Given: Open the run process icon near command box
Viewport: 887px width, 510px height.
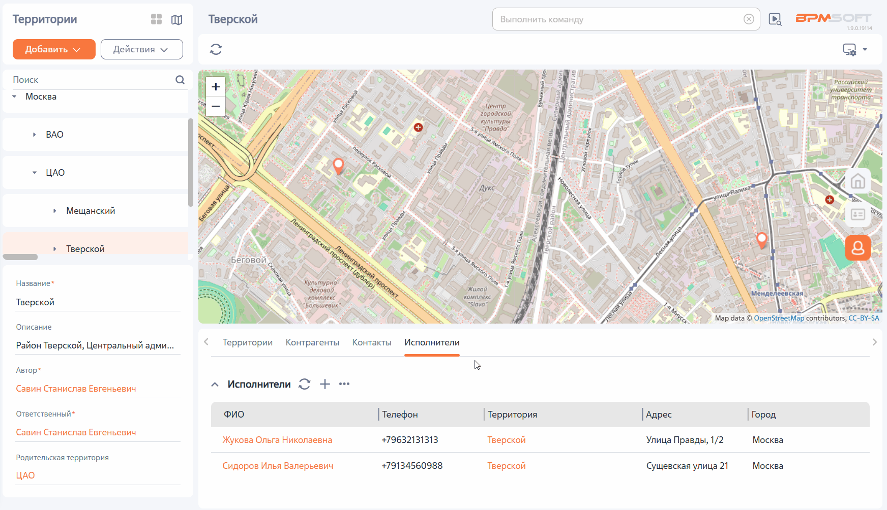Looking at the screenshot, I should (775, 19).
